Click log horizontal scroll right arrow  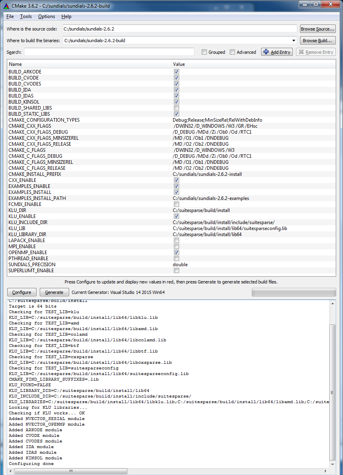tap(326, 471)
